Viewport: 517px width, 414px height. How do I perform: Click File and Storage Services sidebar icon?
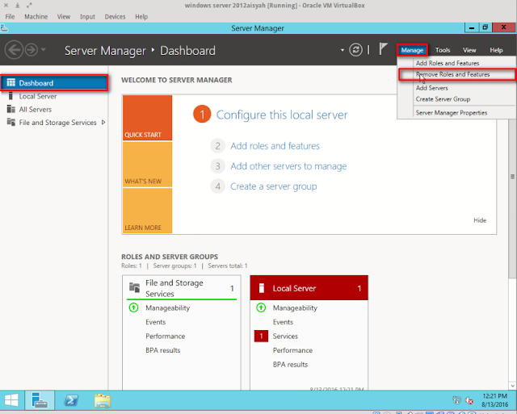coord(11,122)
